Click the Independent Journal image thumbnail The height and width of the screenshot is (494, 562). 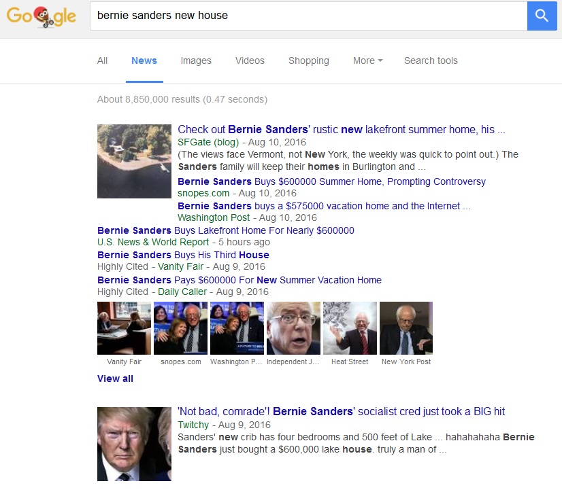click(293, 328)
